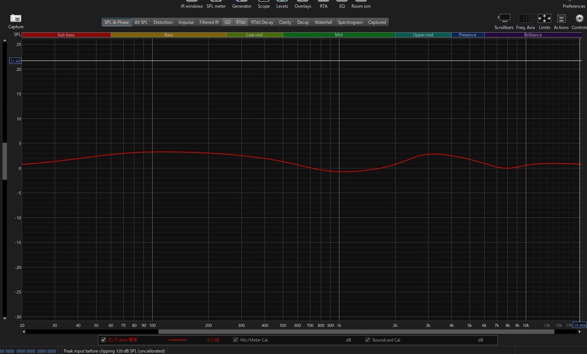
Task: Open the signal Generator
Action: pyautogui.click(x=242, y=5)
